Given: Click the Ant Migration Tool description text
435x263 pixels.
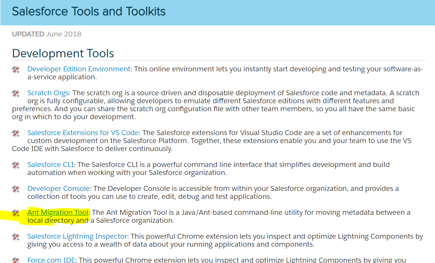Looking at the screenshot, I should 251,213.
